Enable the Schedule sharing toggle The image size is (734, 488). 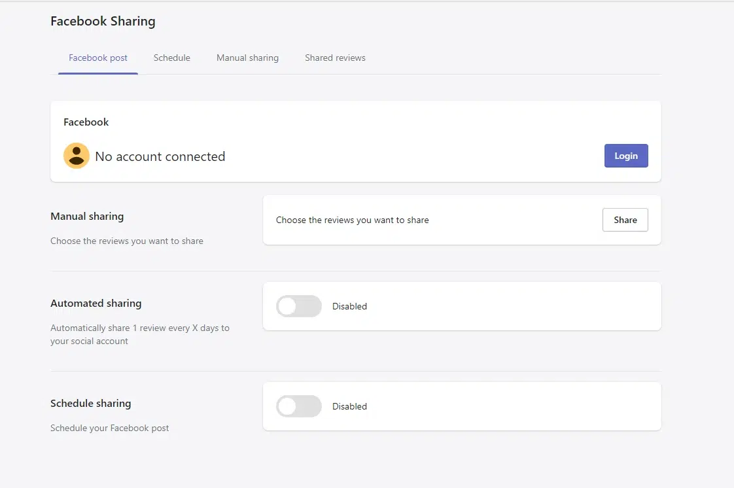298,406
